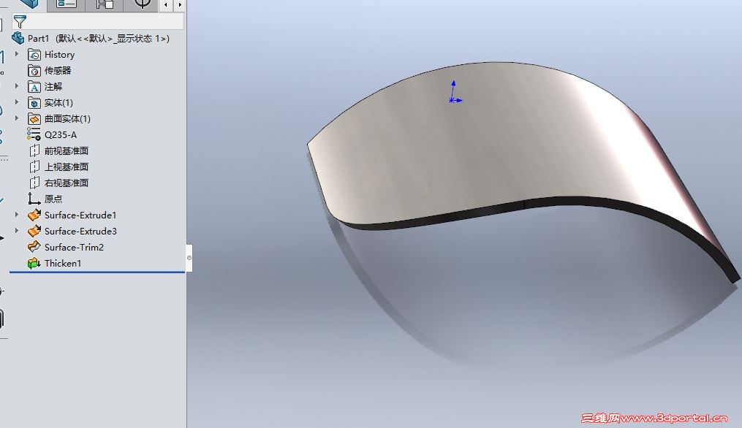Expand the 实体(1) solid bodies folder
Screen dimensions: 742x428
click(x=17, y=103)
